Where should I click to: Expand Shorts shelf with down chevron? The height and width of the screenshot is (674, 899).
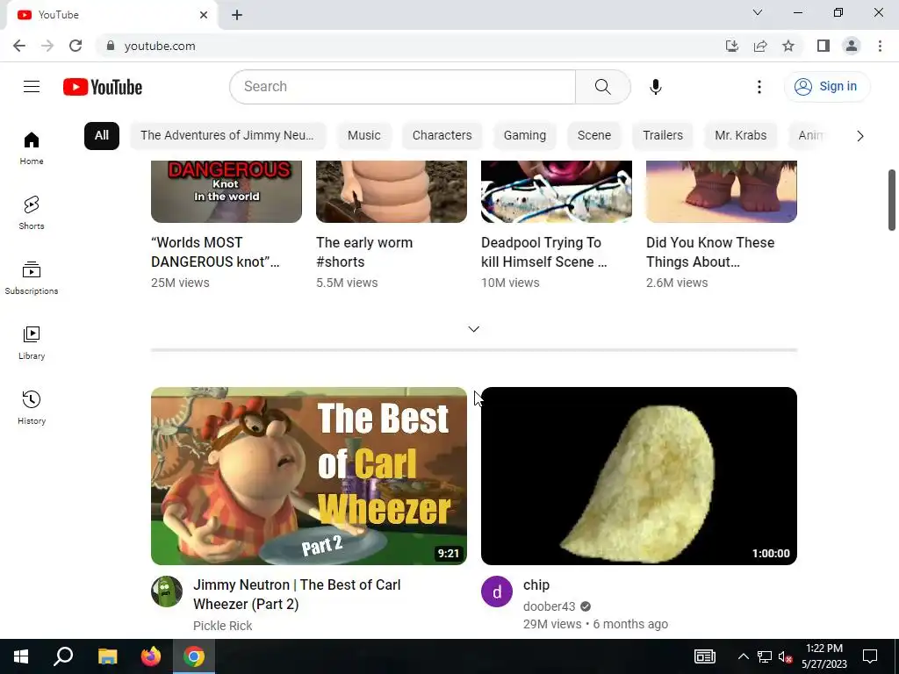tap(473, 329)
